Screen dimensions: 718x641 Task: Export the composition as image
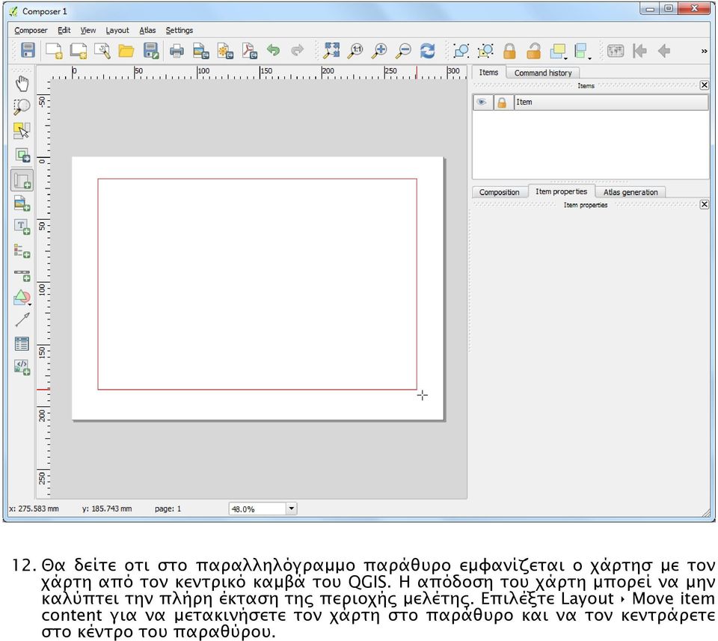click(200, 50)
